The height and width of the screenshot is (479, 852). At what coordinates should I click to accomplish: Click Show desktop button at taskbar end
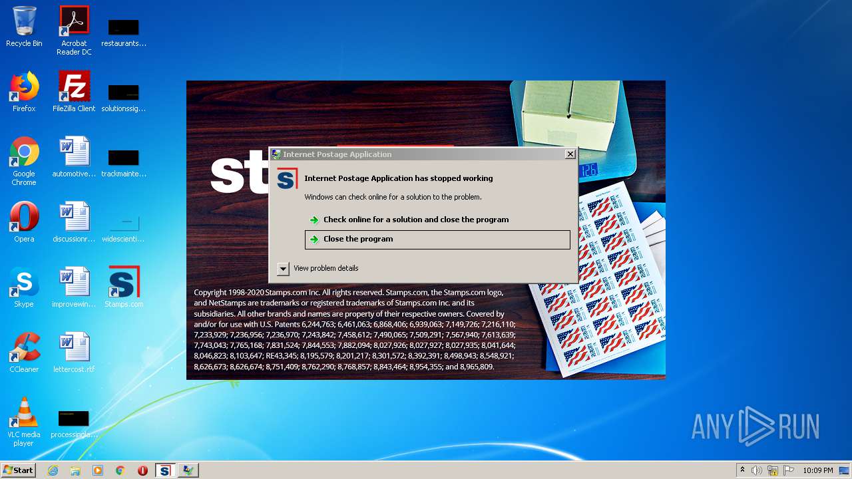pos(845,470)
